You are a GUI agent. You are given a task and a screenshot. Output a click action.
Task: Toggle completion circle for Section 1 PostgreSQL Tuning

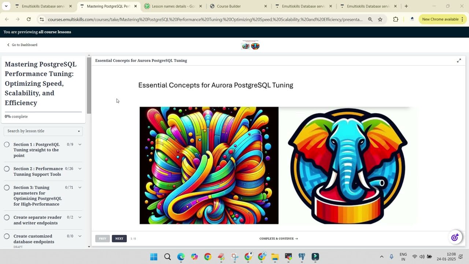pos(7,144)
